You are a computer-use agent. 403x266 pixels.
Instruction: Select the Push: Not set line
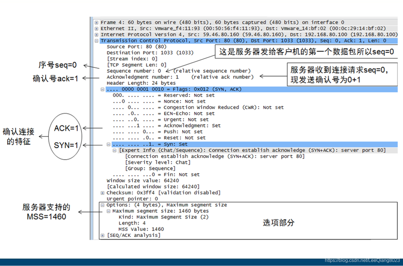157,132
